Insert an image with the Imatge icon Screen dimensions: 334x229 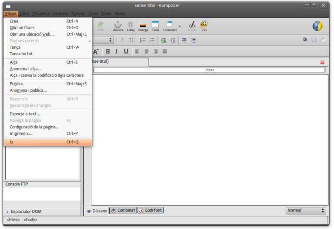(143, 26)
